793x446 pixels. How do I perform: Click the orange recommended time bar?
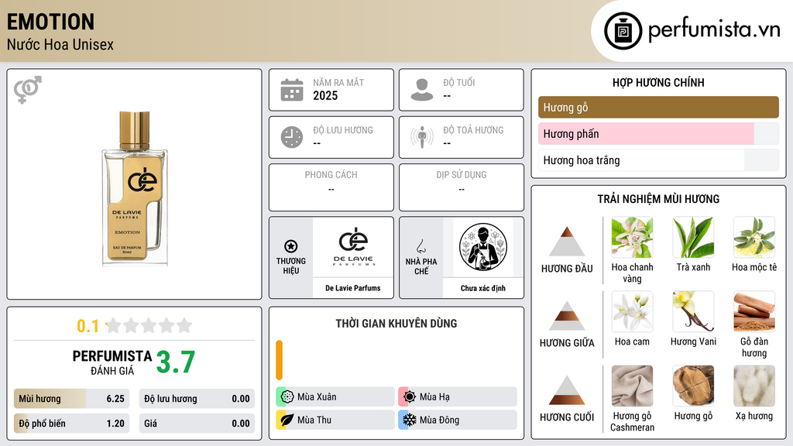(279, 360)
